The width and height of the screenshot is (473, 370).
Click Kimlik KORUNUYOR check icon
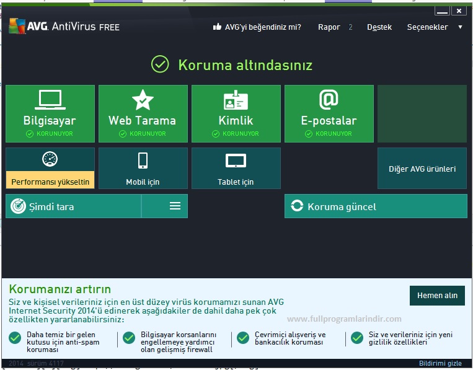215,134
